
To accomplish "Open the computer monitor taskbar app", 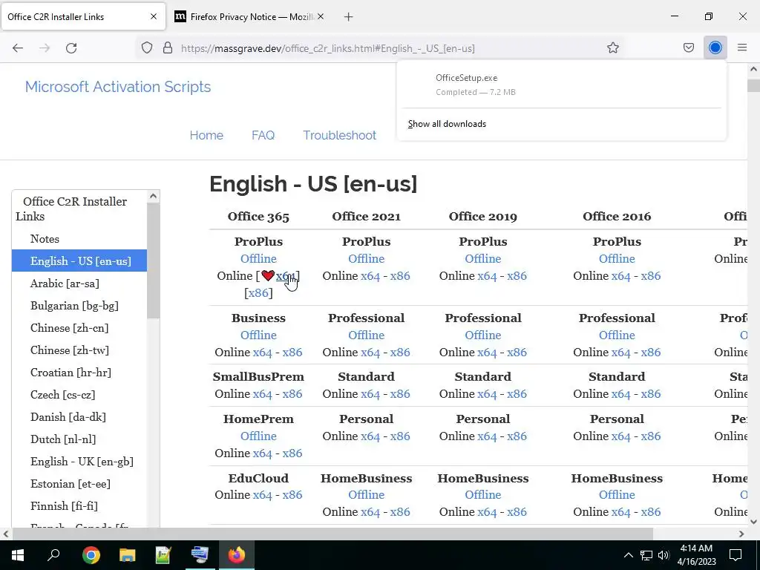I will point(200,555).
